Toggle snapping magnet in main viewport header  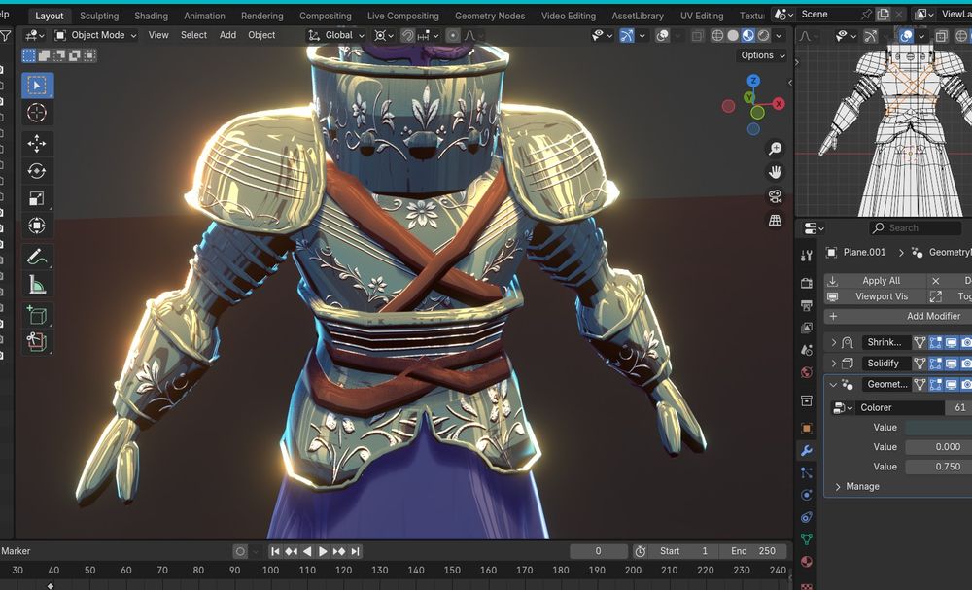click(x=407, y=35)
